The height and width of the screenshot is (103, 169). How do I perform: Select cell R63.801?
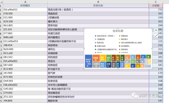click(x=25, y=26)
